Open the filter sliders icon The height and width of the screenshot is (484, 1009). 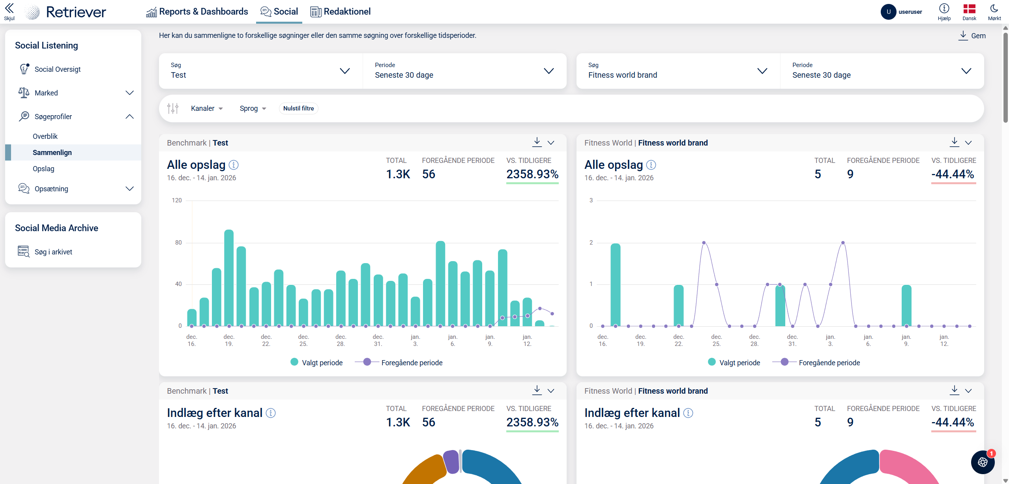tap(173, 108)
